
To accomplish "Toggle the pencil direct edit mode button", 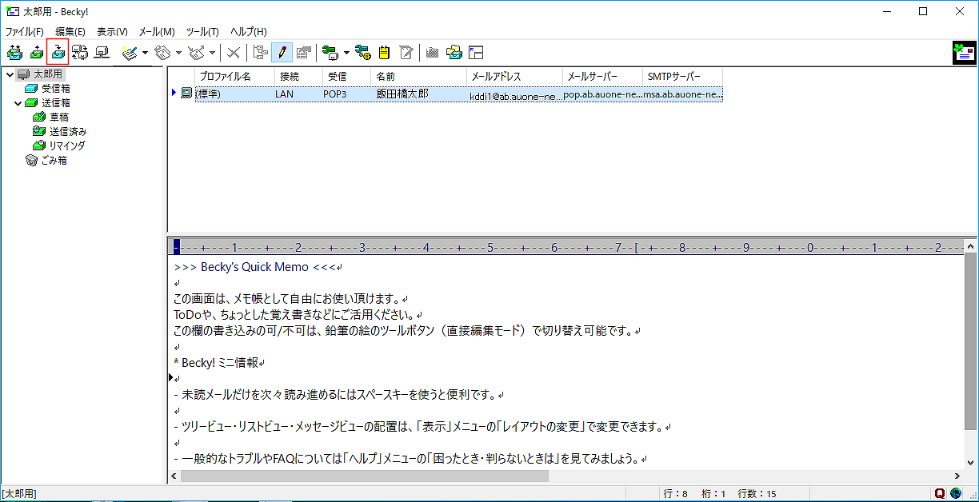I will click(282, 53).
